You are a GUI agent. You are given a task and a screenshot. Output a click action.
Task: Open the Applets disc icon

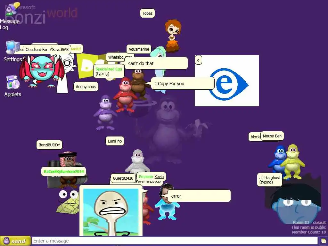pyautogui.click(x=13, y=82)
